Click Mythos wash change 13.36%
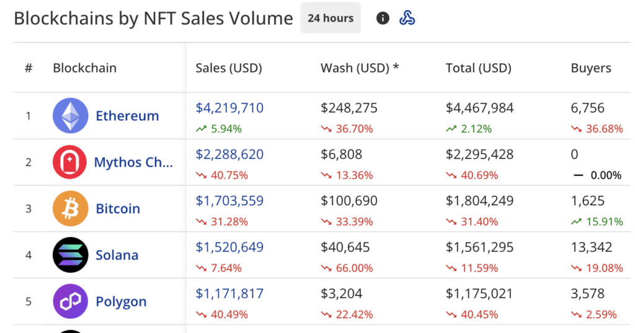Image resolution: width=635 pixels, height=333 pixels. pyautogui.click(x=347, y=175)
